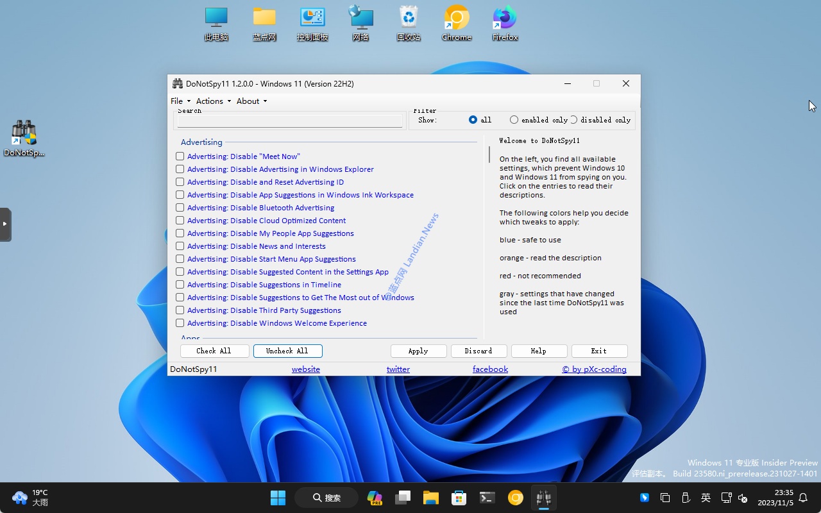Screen dimensions: 821x513
Task: Select the 'enabled only' filter radio button
Action: [514, 120]
